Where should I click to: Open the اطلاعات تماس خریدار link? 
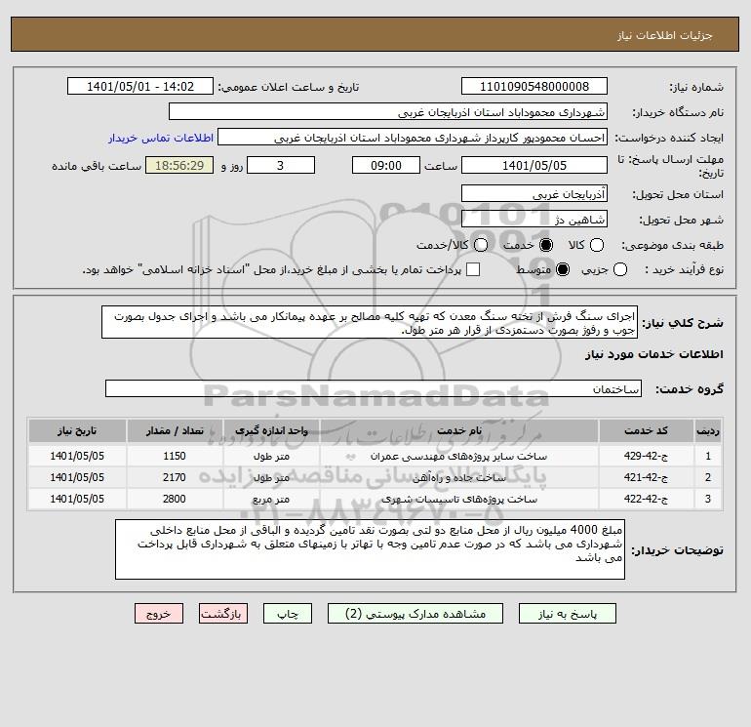click(161, 138)
